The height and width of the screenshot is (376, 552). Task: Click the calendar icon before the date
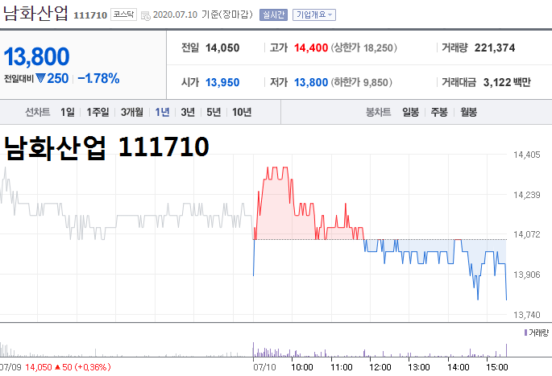145,15
